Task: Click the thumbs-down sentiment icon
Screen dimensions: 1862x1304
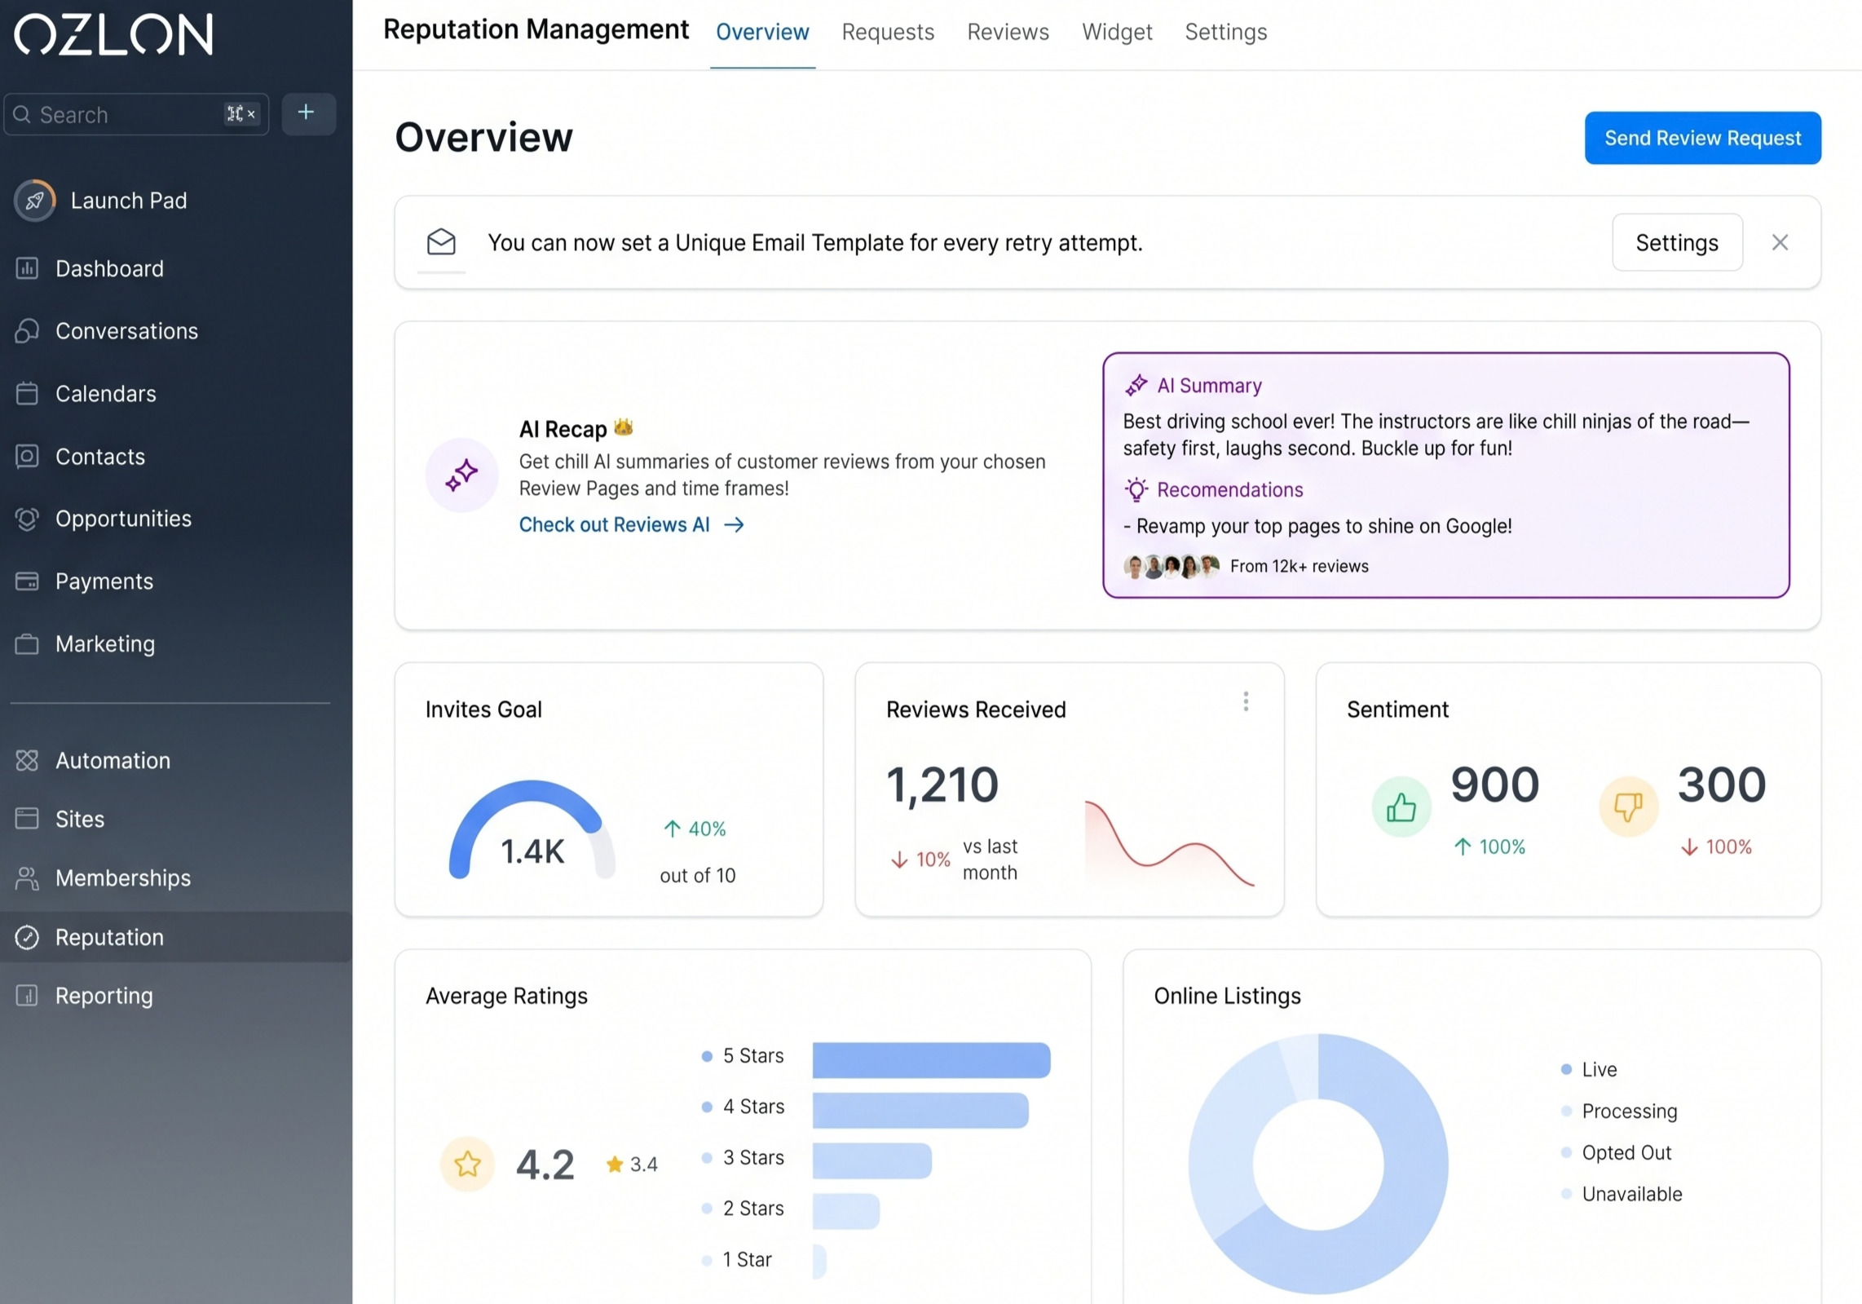Action: 1628,807
